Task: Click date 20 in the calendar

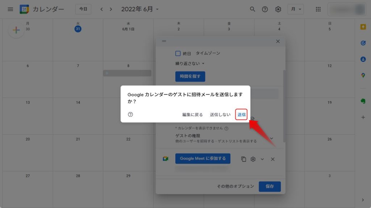Action: coord(28,139)
